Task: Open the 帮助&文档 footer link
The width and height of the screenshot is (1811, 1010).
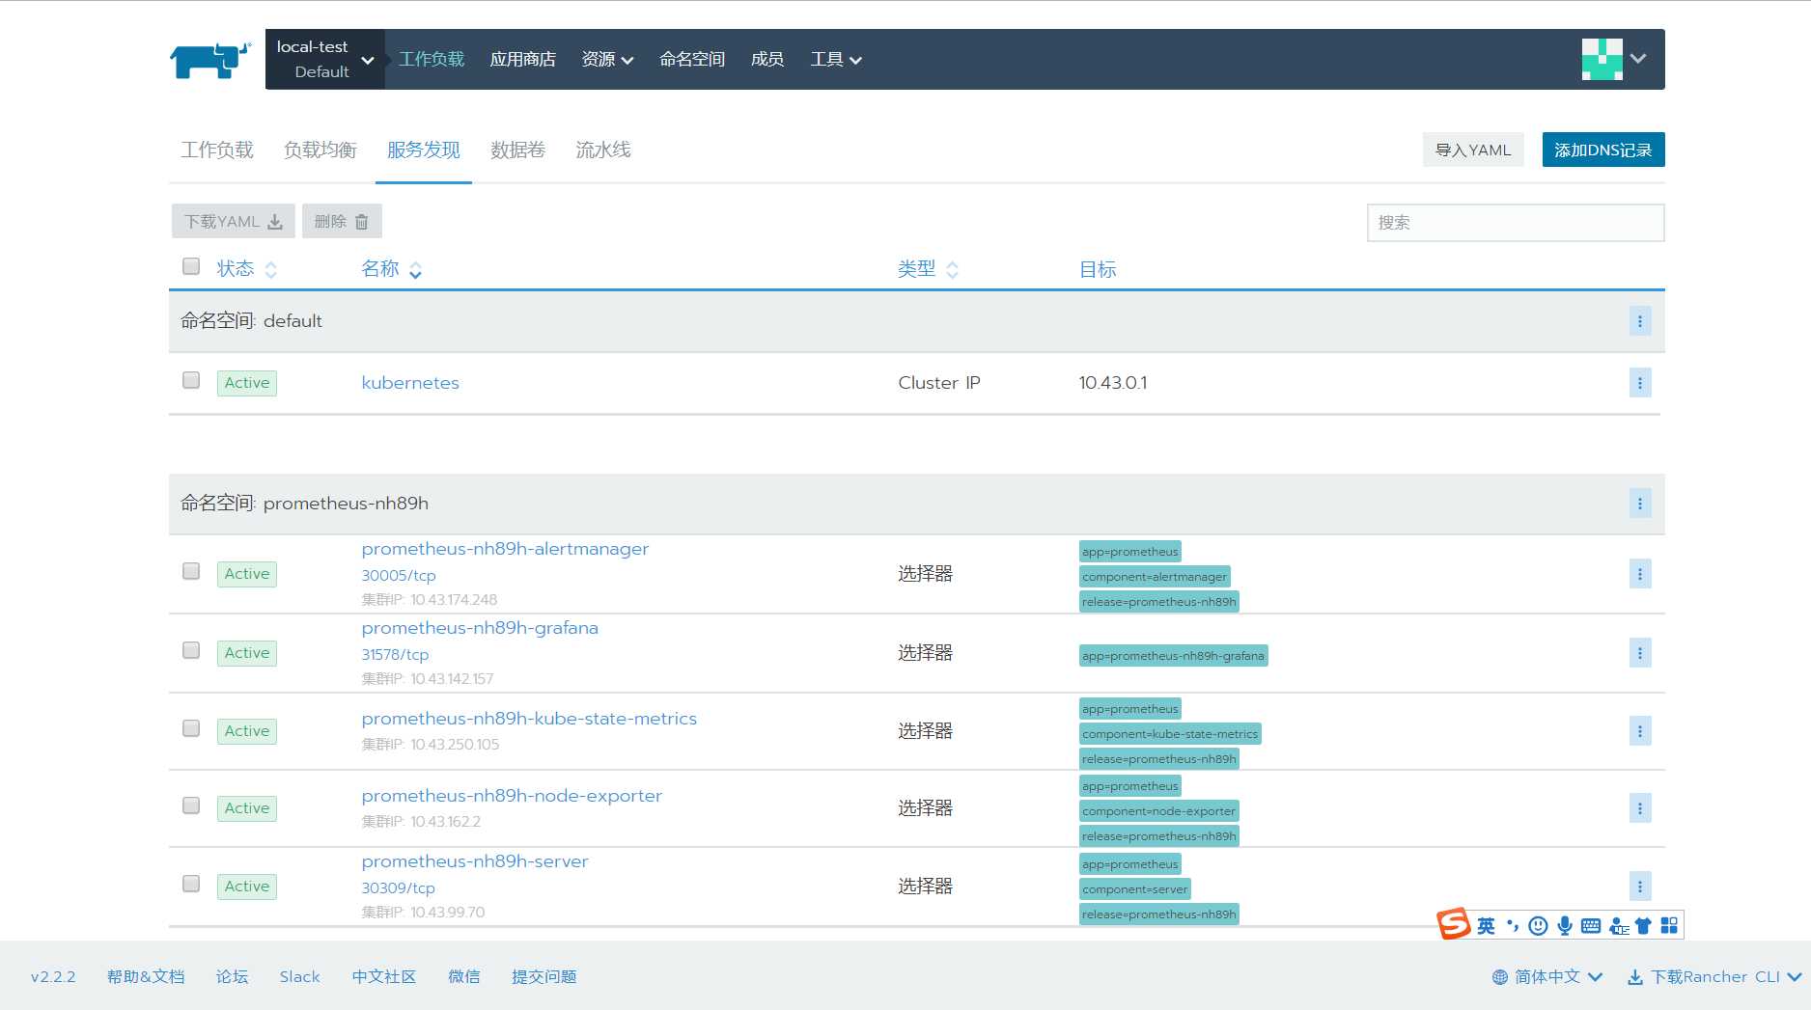Action: tap(146, 976)
